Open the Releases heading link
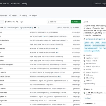Viewport: 106px width, 106px height. [x=87, y=89]
